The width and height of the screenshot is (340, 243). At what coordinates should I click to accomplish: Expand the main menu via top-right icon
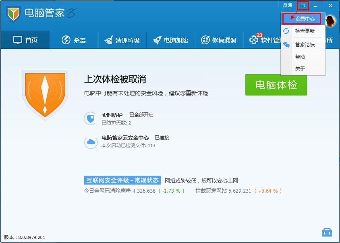click(302, 5)
